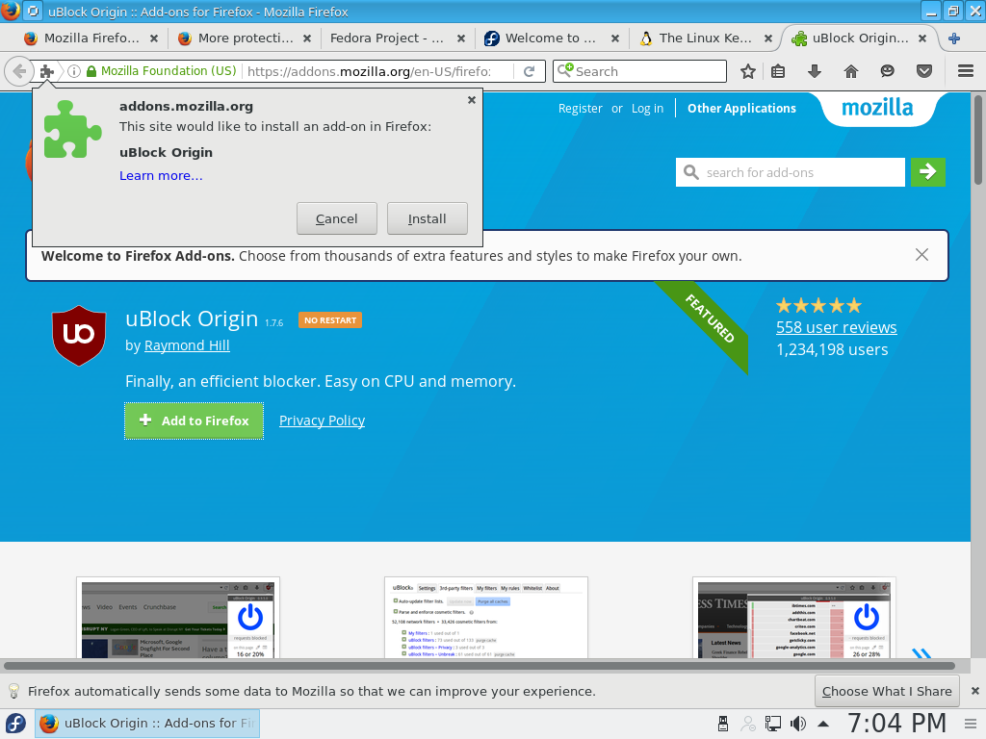This screenshot has width=986, height=739.
Task: Save the page to Pocket
Action: point(923,71)
